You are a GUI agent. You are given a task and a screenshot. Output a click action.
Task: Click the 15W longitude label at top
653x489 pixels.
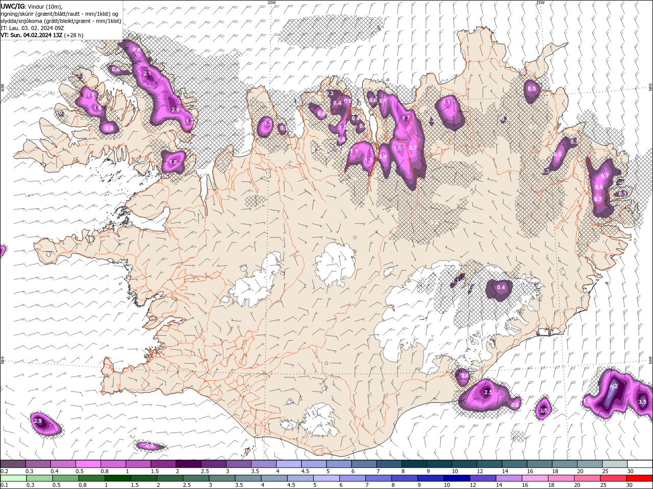pyautogui.click(x=540, y=3)
